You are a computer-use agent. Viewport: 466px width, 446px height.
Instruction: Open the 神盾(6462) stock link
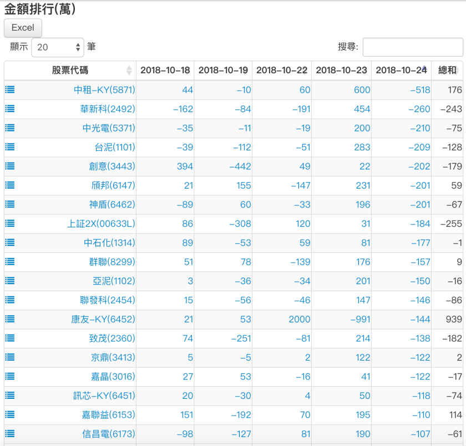point(112,204)
